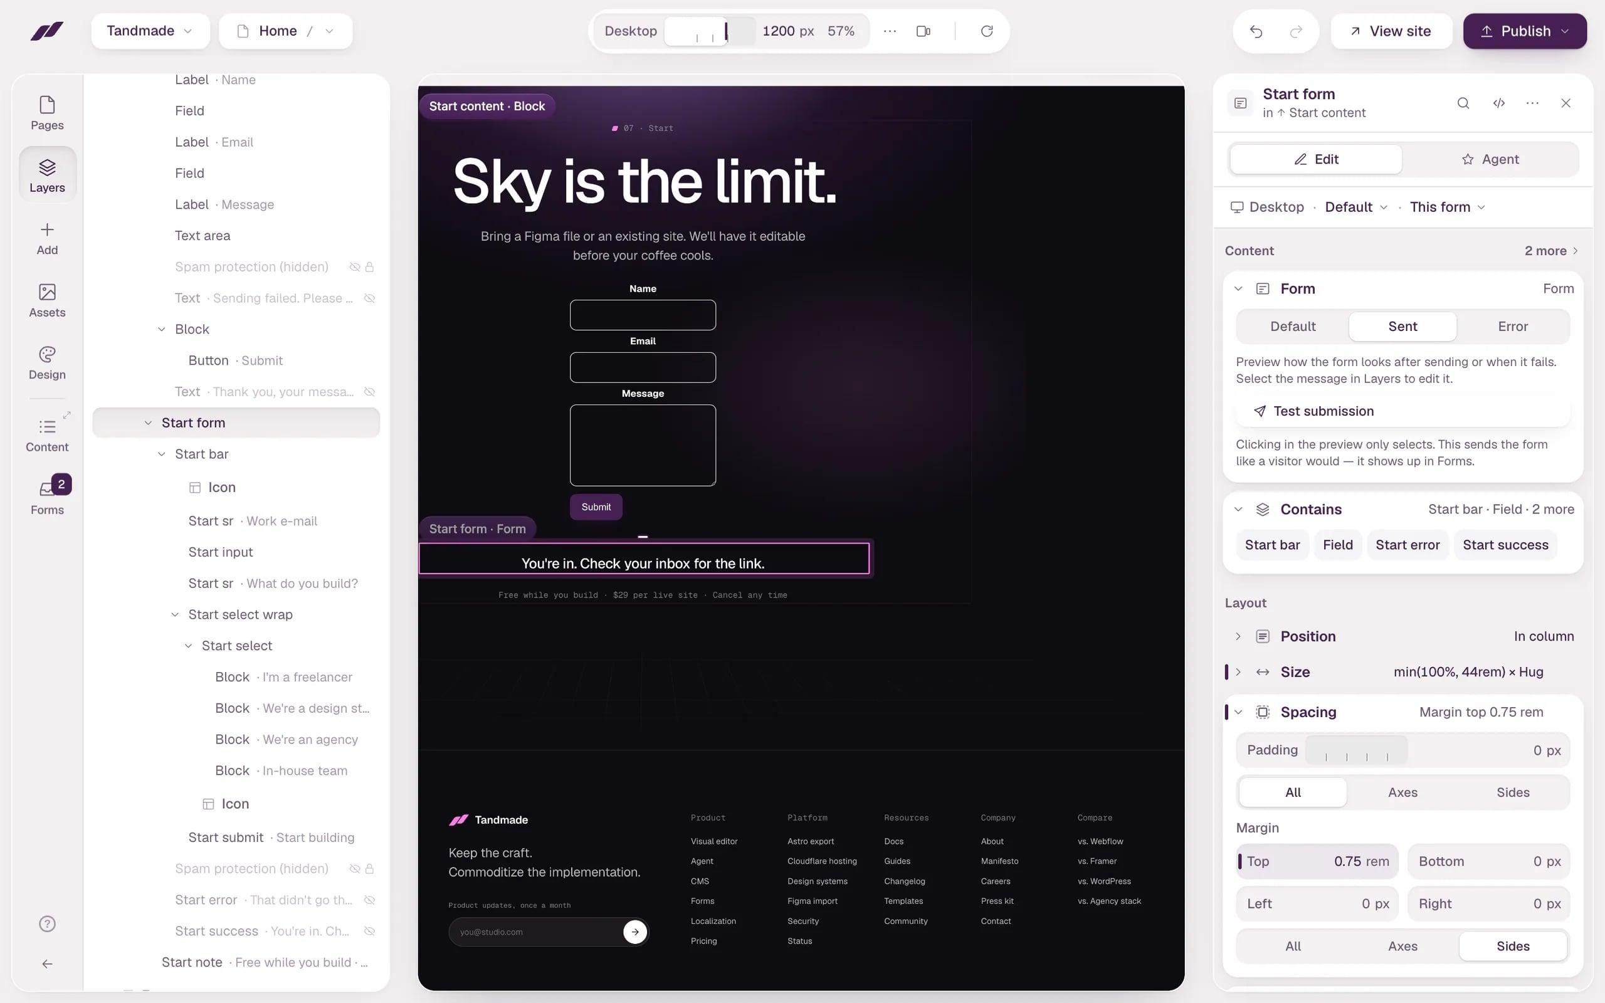Open canvas more options ellipsis
The image size is (1605, 1003).
pyautogui.click(x=890, y=31)
